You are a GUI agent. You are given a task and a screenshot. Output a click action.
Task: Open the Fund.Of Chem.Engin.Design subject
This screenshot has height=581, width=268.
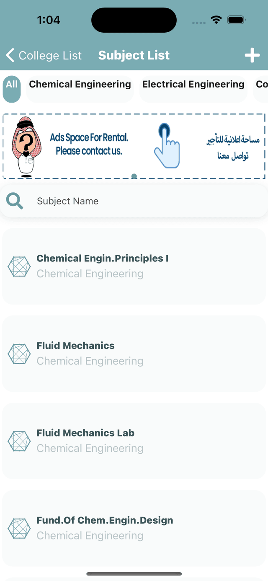pos(134,529)
